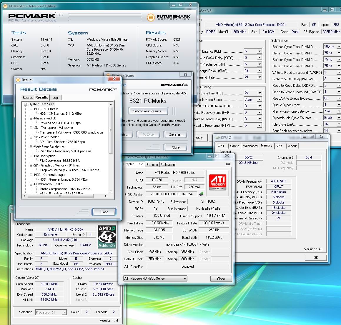Viewport: 341px width, 325px height.
Task: Select the 'File Decryption: 55.669 MB/s' row
Action: pos(60,161)
